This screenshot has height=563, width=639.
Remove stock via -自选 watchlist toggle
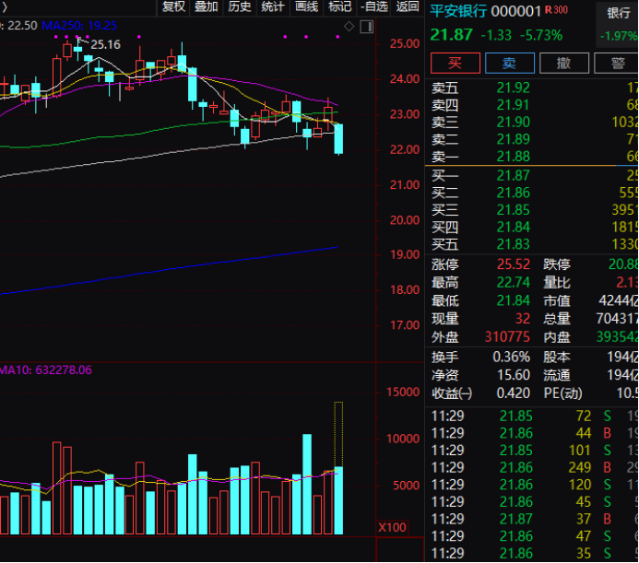(373, 7)
